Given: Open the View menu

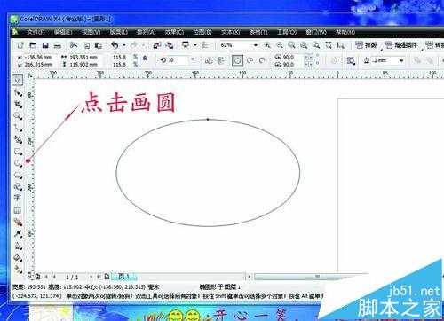Looking at the screenshot, I should pyautogui.click(x=91, y=32).
